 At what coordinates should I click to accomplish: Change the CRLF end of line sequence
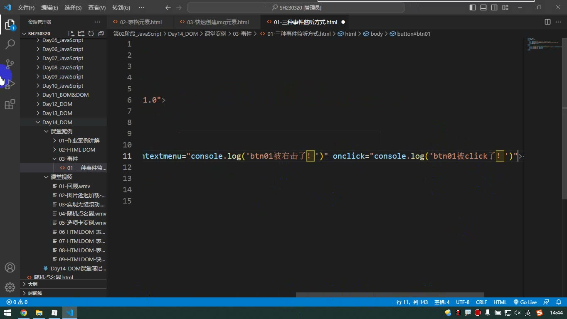(x=481, y=302)
